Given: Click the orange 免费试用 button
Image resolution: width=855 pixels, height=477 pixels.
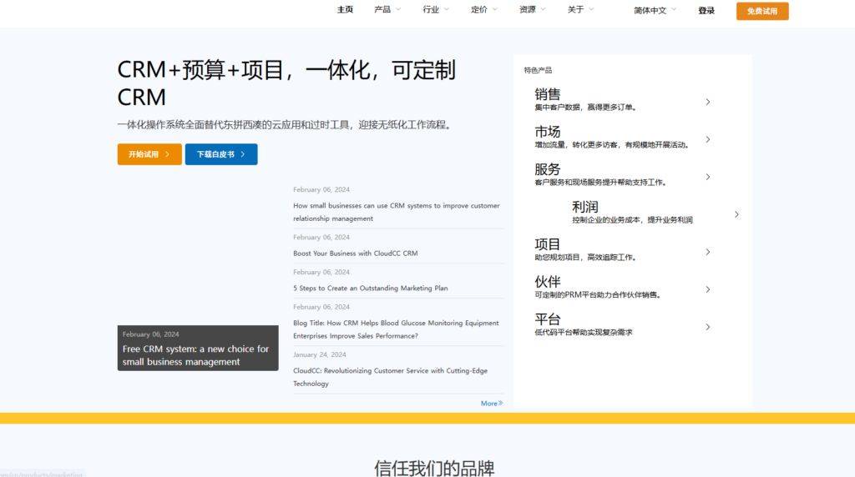Looking at the screenshot, I should [761, 11].
